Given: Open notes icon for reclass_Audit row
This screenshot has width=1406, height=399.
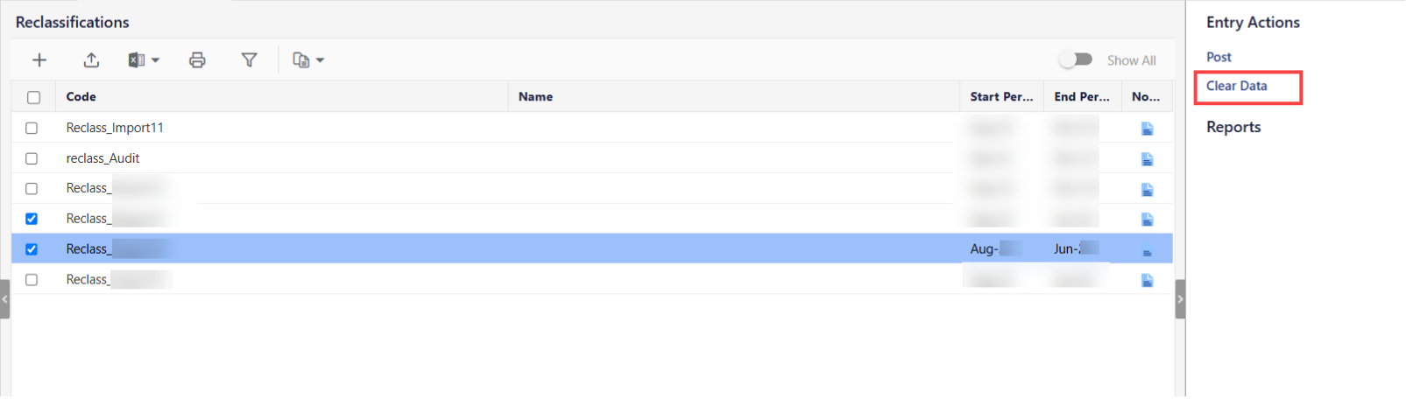Looking at the screenshot, I should coord(1148,159).
